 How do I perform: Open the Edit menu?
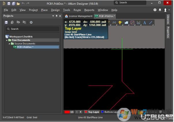14,10
